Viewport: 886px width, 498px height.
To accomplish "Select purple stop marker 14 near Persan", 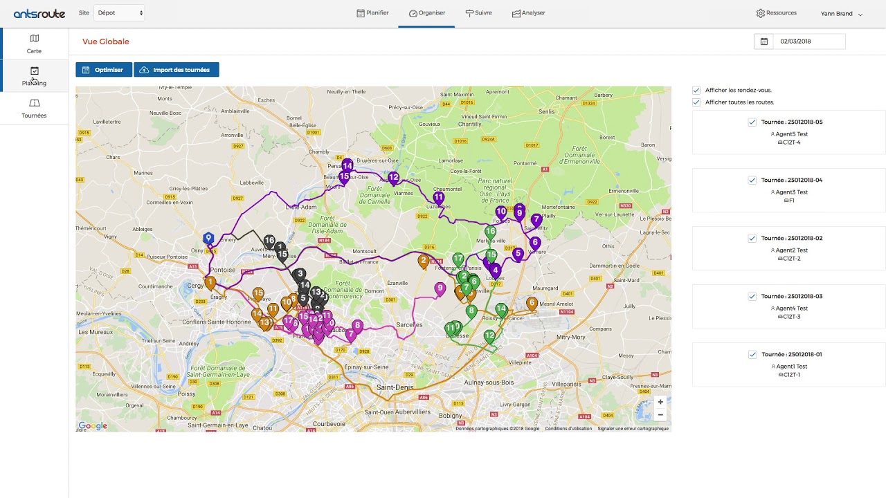I will point(347,166).
